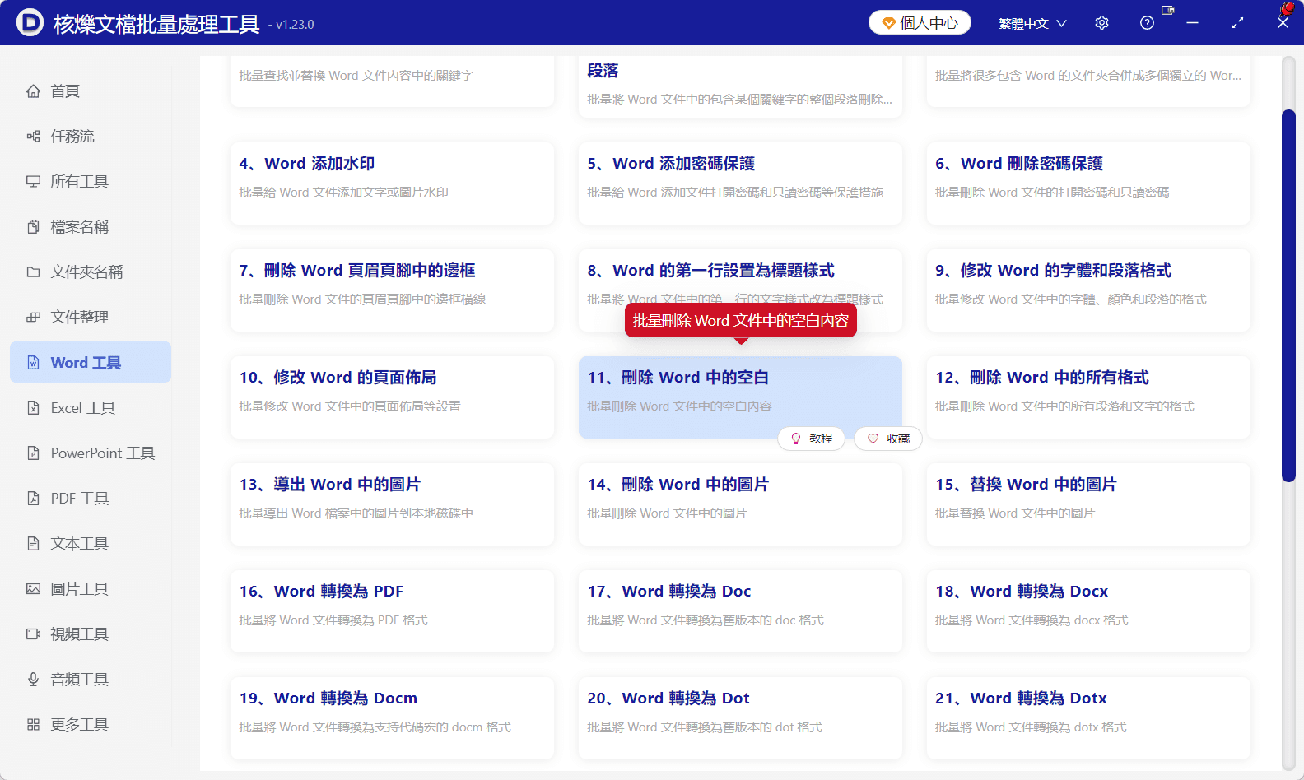The height and width of the screenshot is (780, 1304).
Task: Open tool 6、Word 刪除密碼保護
Action: click(1088, 183)
